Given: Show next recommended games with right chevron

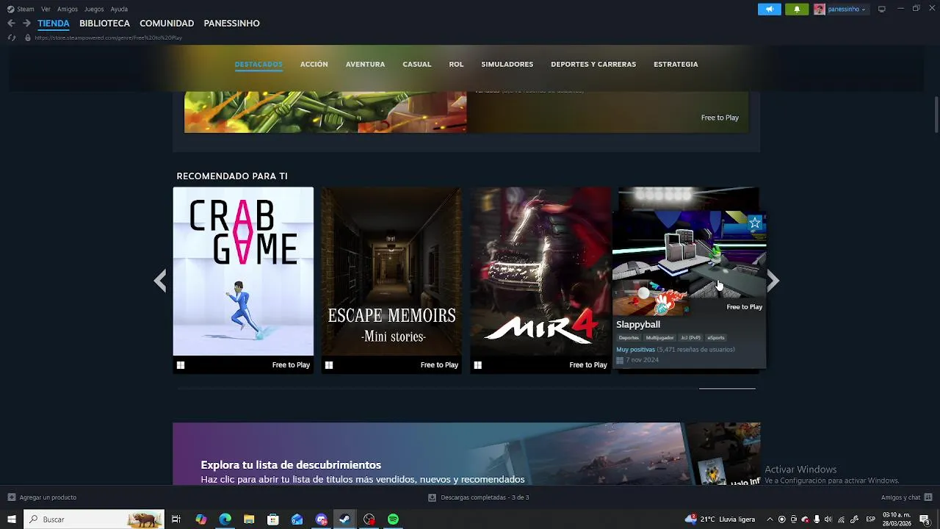Looking at the screenshot, I should click(773, 281).
